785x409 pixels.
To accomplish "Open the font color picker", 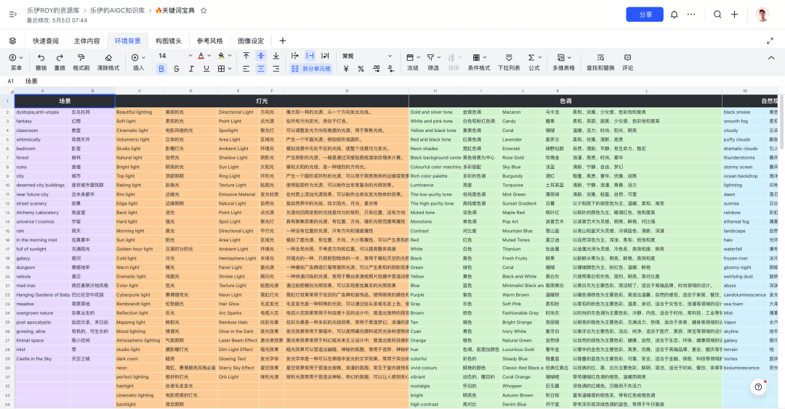I will 204,56.
